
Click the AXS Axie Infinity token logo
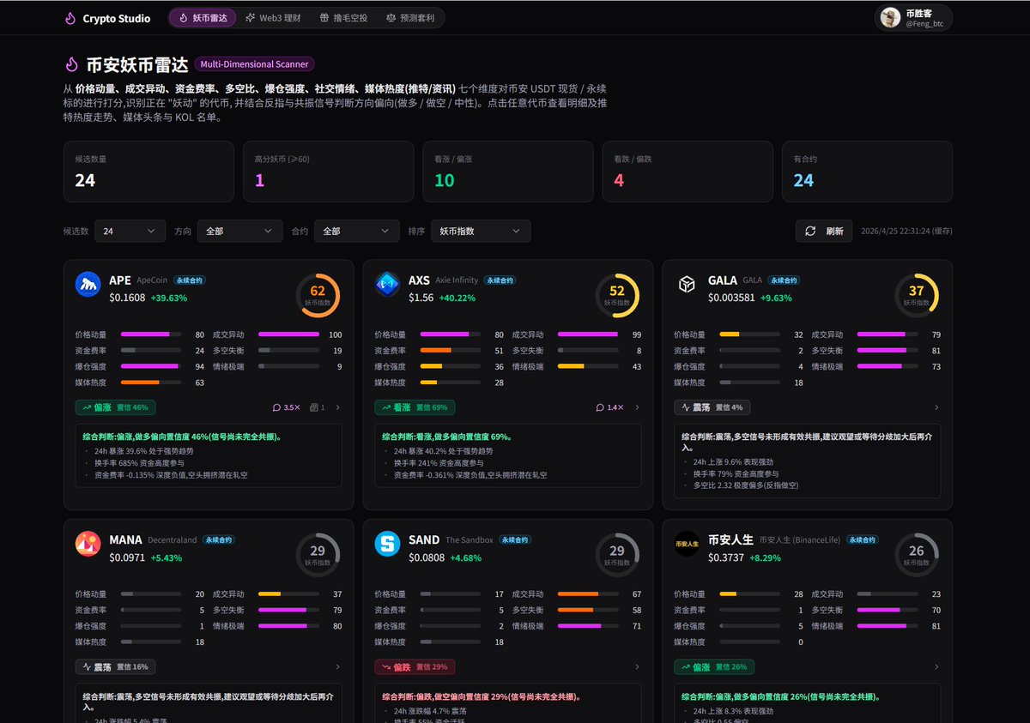387,284
